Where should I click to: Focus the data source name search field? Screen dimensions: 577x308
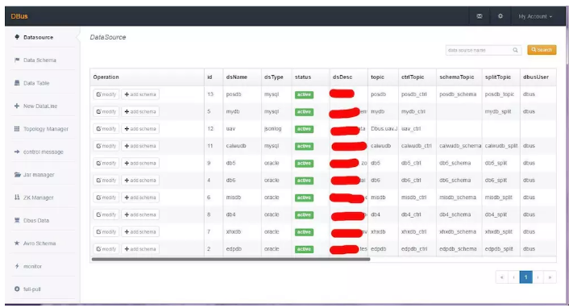(484, 50)
